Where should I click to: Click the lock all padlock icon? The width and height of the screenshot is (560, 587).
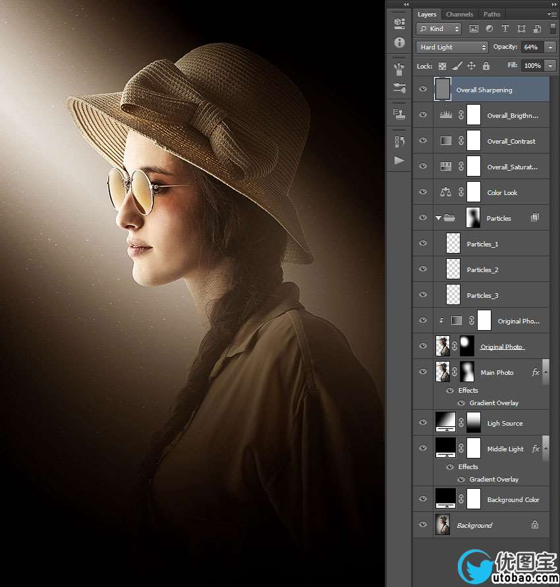486,66
